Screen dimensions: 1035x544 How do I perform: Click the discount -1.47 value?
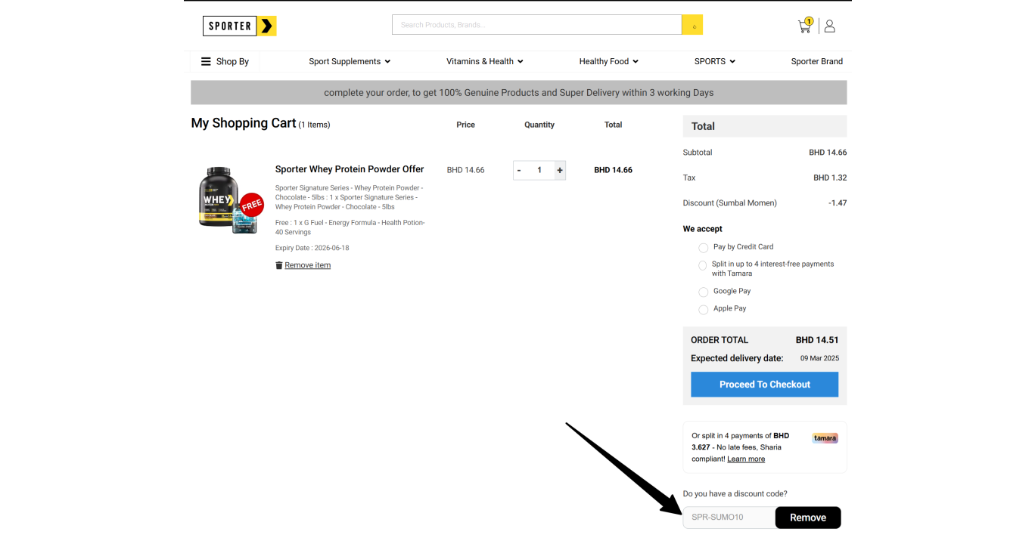[x=838, y=203]
